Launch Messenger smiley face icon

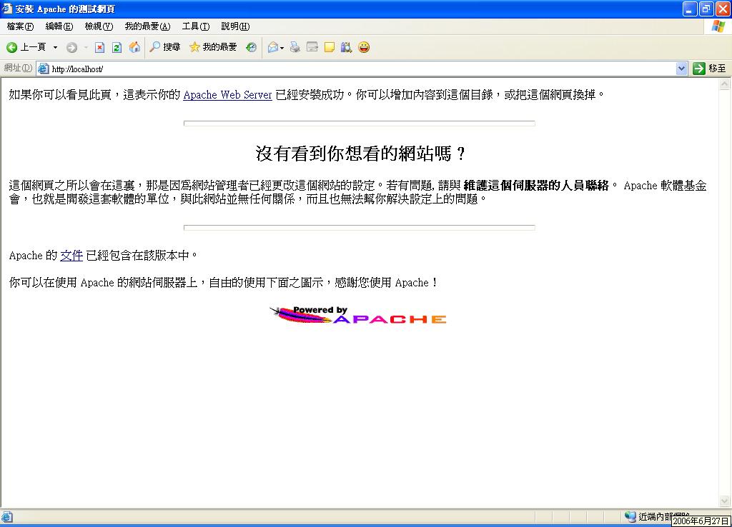[364, 47]
